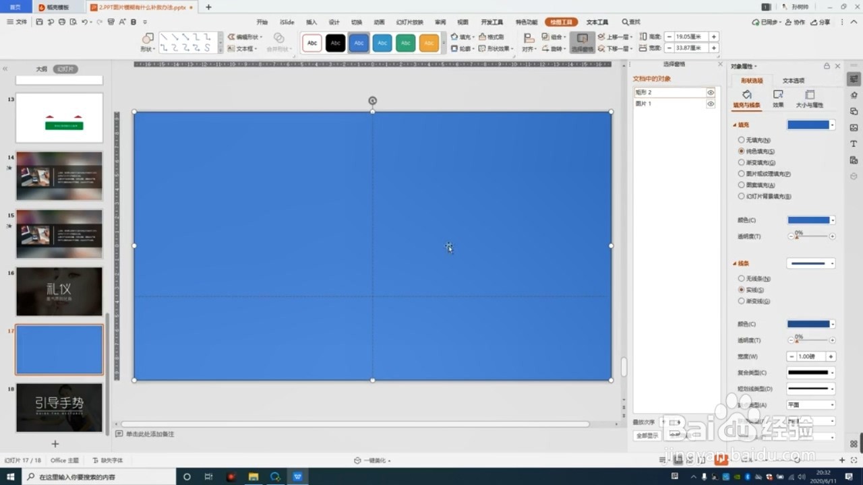Click the add new slide plus icon
The height and width of the screenshot is (485, 863).
(55, 444)
